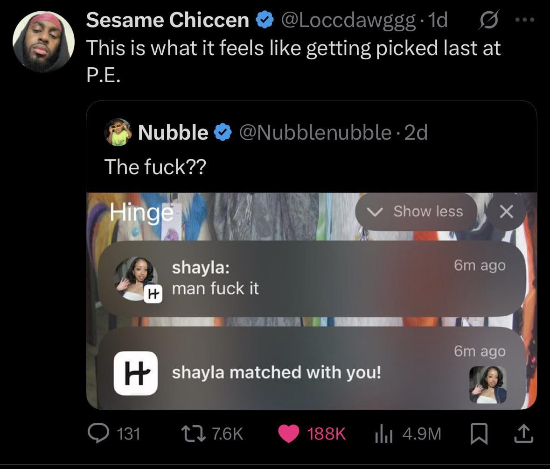The width and height of the screenshot is (550, 469).
Task: Open the "man fuck it" message notification
Action: (313, 278)
